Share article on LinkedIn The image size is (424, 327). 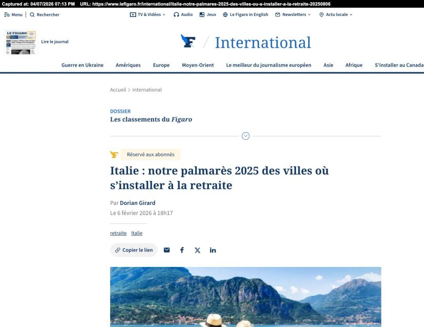tap(213, 250)
